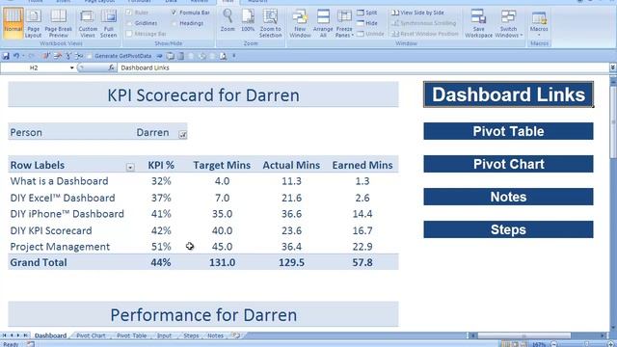Toggle the Gridlines checkbox
This screenshot has height=347, width=617.
coord(129,23)
